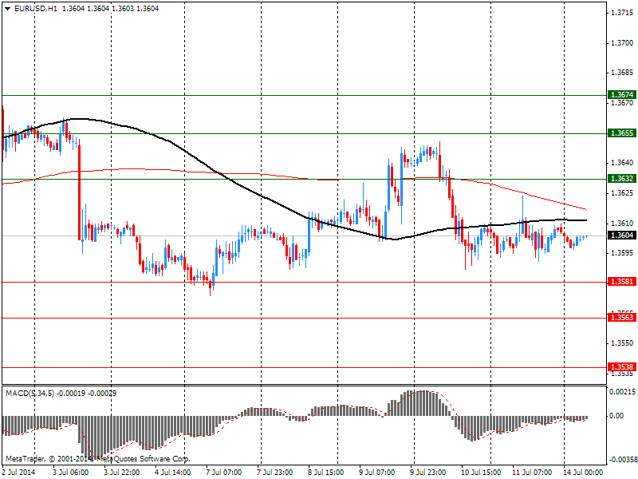
Task: Click the 4 Jul 14:00 time axis label
Action: pyautogui.click(x=172, y=473)
